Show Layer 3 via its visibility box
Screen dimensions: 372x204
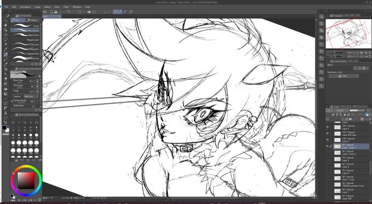tap(327, 159)
